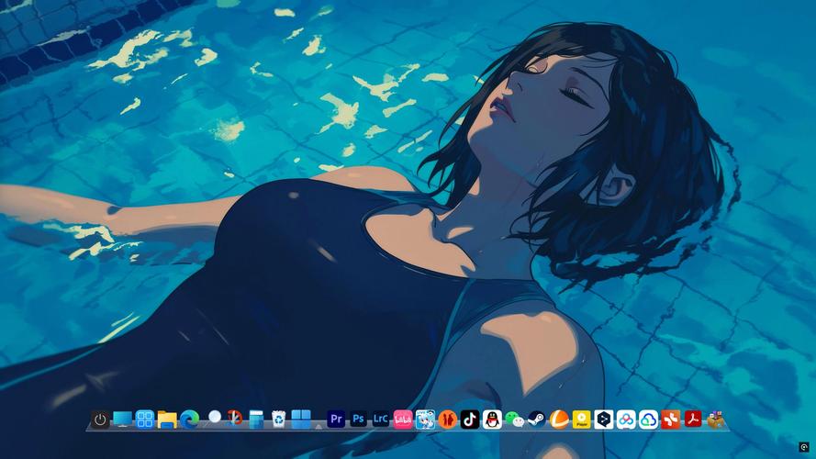
Task: Launch Steam from the dock
Action: [x=537, y=419]
